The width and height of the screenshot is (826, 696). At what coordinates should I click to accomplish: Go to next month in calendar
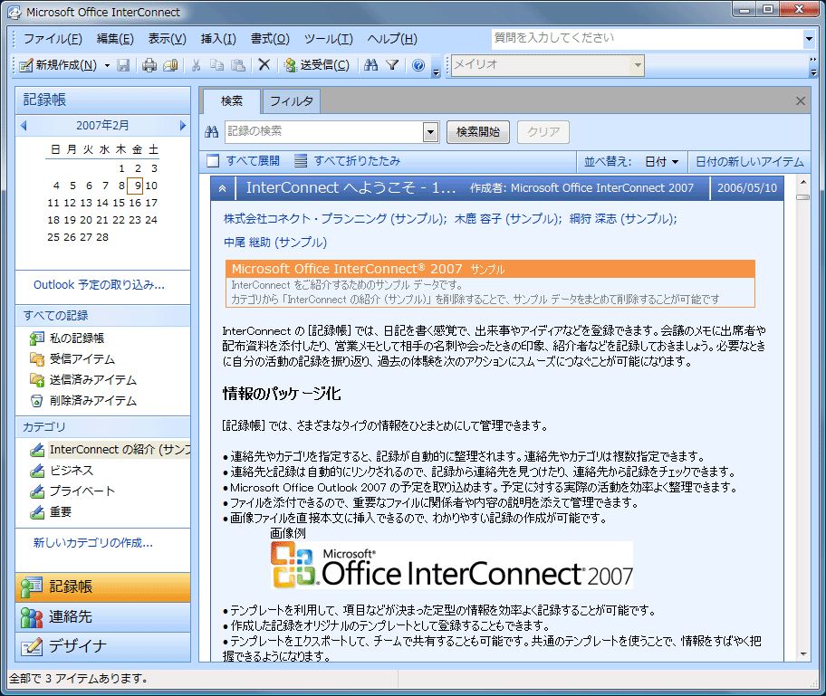pyautogui.click(x=183, y=125)
